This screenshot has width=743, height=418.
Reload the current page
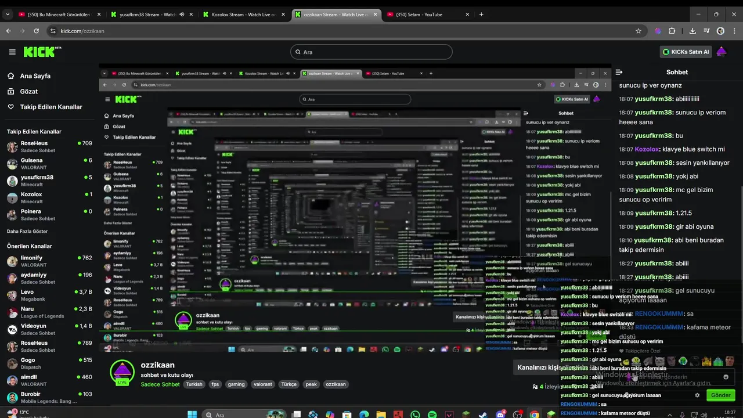click(37, 31)
